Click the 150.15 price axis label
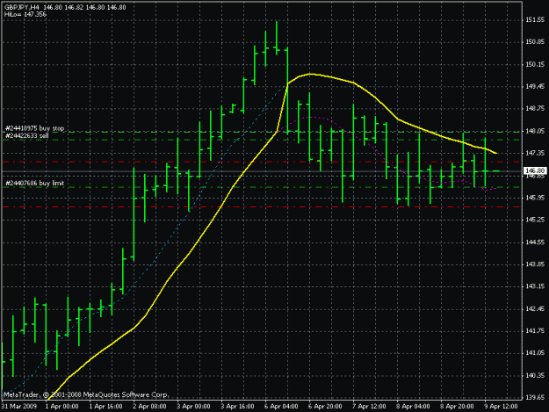The height and width of the screenshot is (412, 549). coord(535,64)
